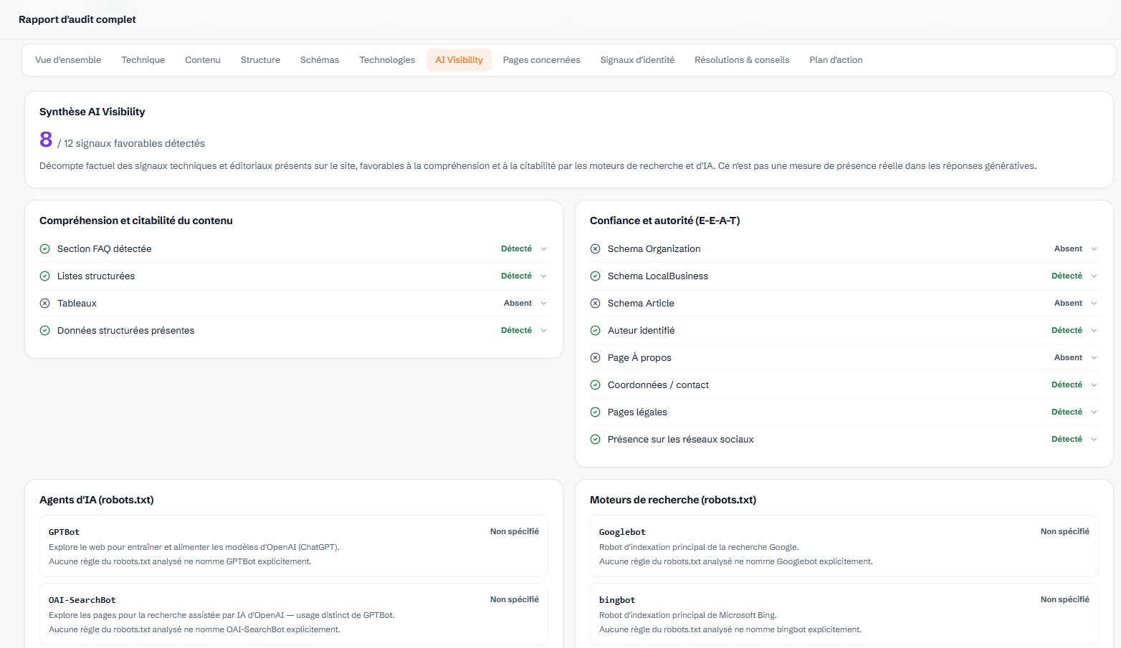Click Détecté status of Section FAQ détectée
Viewport: 1121px width, 648px height.
tap(516, 249)
